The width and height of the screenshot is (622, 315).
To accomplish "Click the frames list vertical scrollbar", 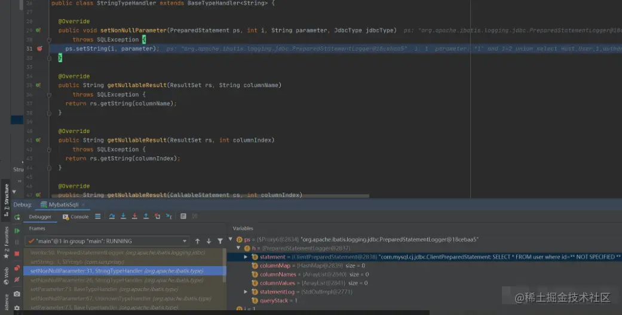I will tap(224, 265).
